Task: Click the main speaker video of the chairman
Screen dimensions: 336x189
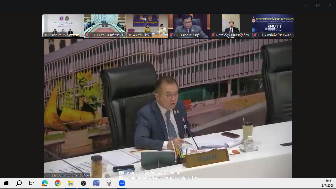Action: coord(168,108)
